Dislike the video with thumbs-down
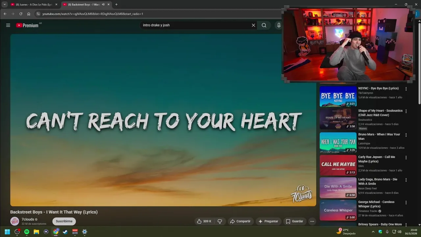Screen dimensions: 421x237 (x=220, y=221)
